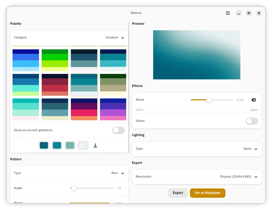The height and width of the screenshot is (210, 272).
Task: Reset noise with the clear icon
Action: click(253, 100)
